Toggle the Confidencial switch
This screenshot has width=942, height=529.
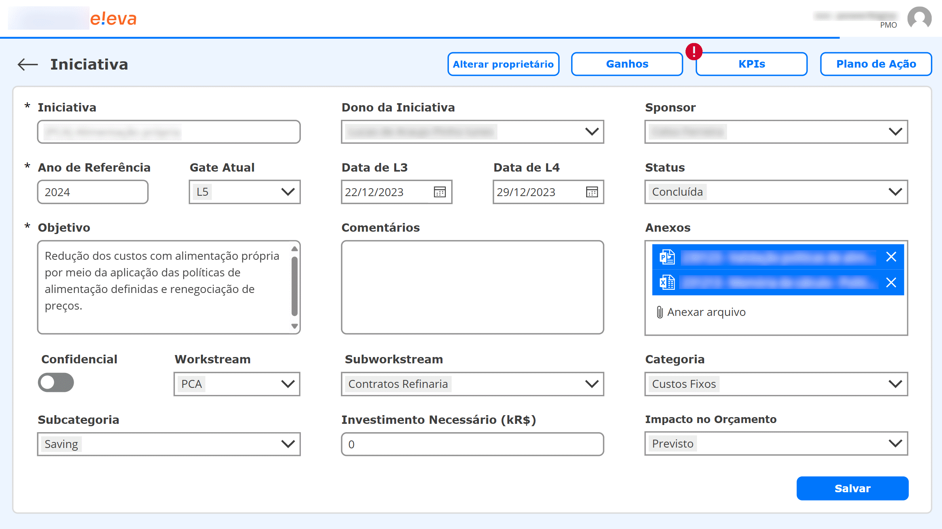pyautogui.click(x=56, y=382)
